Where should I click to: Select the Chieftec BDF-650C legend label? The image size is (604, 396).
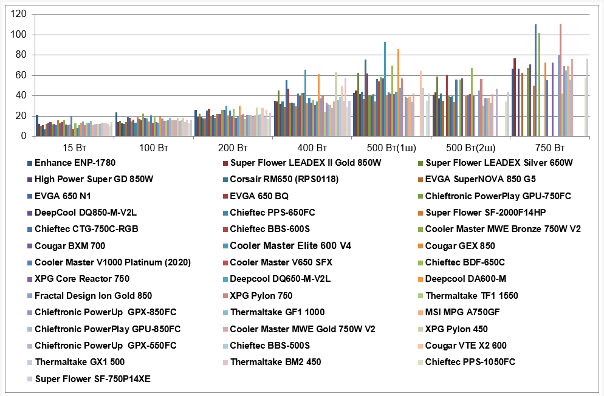[x=465, y=262]
